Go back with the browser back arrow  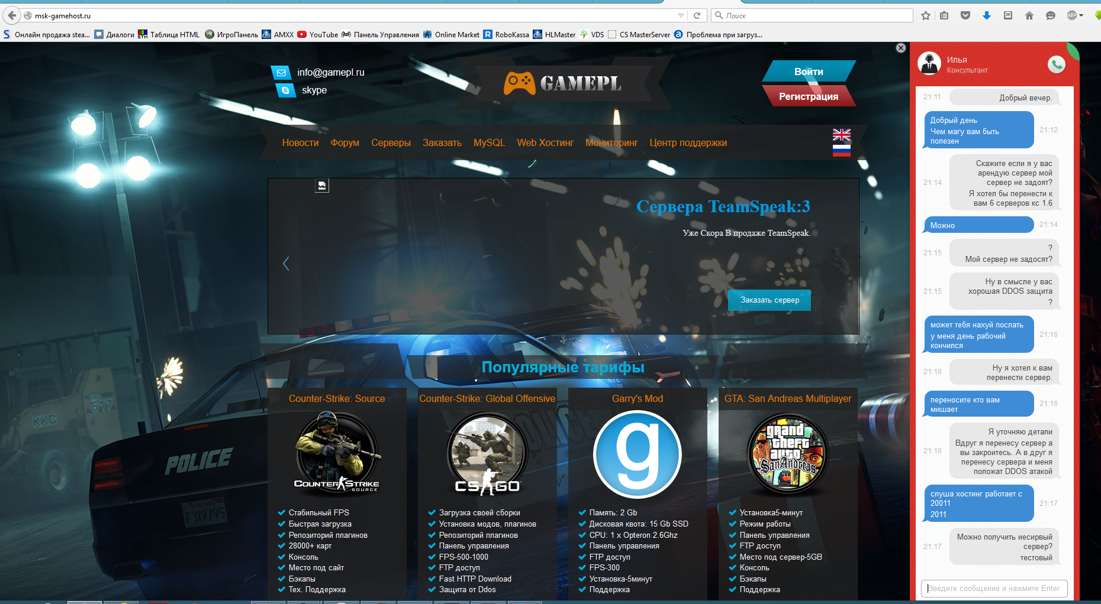pos(12,15)
